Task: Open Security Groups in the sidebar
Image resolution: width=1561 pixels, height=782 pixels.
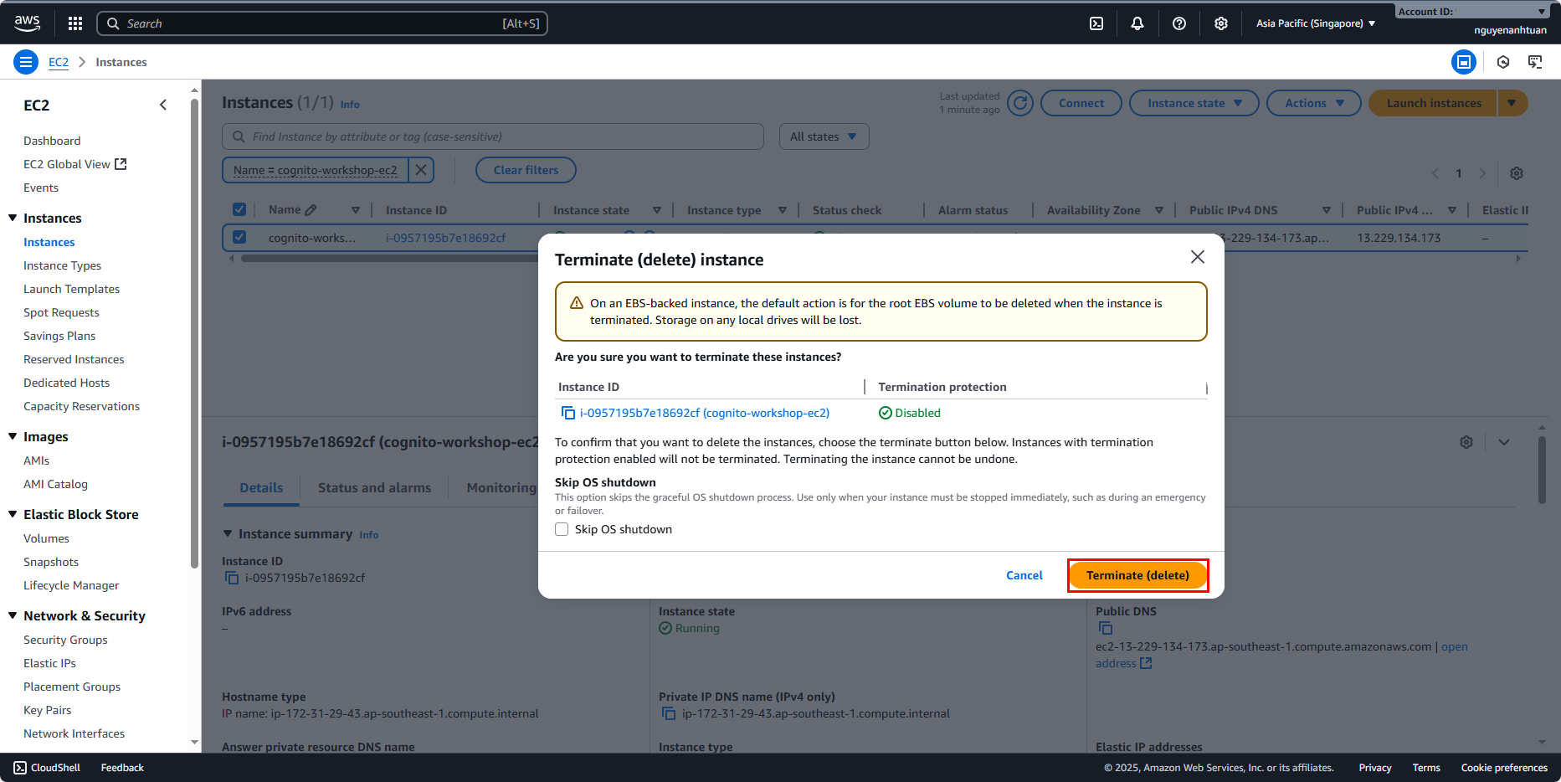Action: (65, 640)
